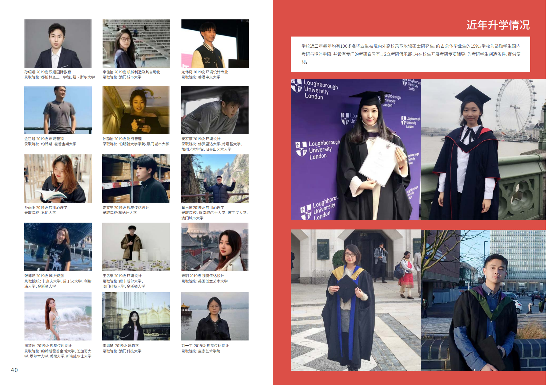Viewport: 546px width, 385px height.
Task: Click the photo above the 财务管理 caption
Action: (136, 110)
